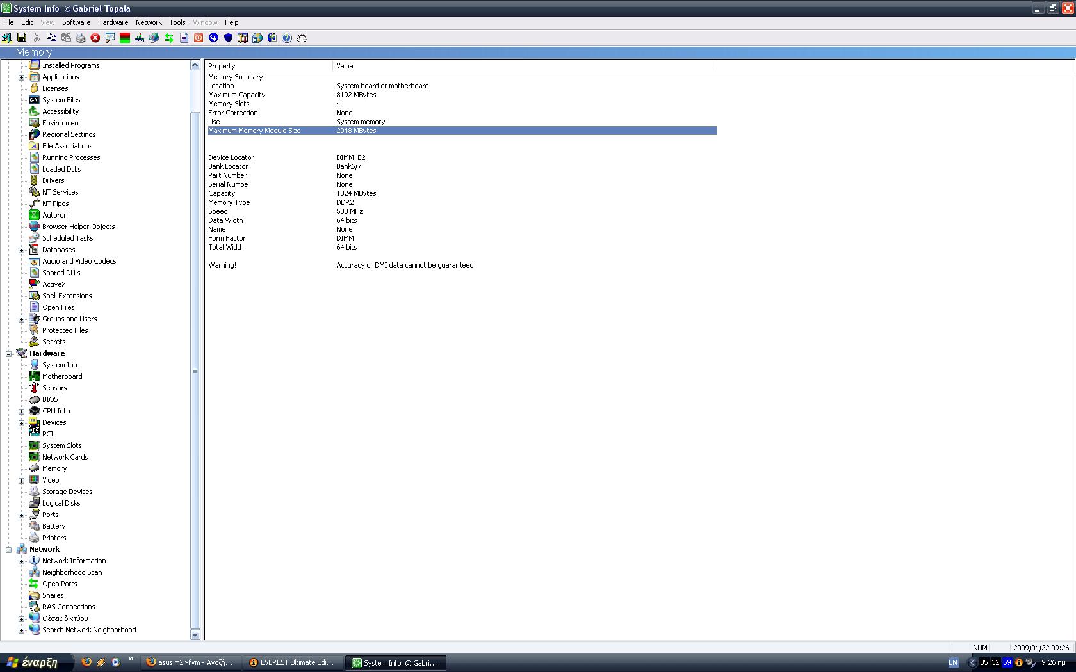1076x672 pixels.
Task: Open Storage Devices in the tree
Action: (x=67, y=492)
